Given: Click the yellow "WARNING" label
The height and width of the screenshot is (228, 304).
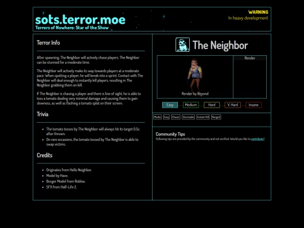Looking at the screenshot, I should pos(258,12).
